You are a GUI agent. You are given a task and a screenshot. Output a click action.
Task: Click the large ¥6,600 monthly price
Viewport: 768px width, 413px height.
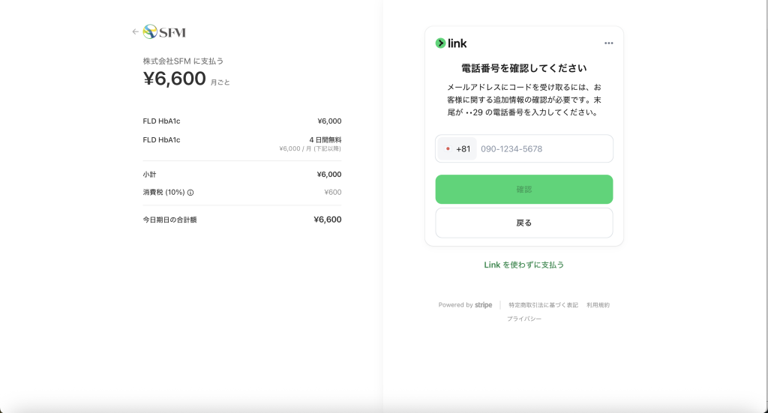[175, 79]
